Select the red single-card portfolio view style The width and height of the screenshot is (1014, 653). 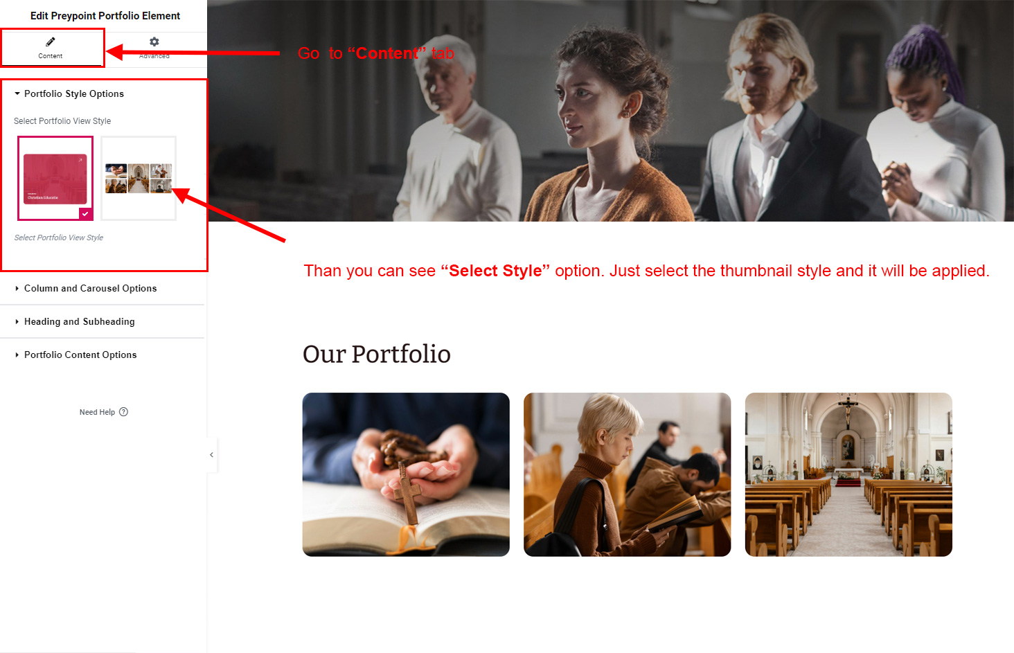[55, 179]
